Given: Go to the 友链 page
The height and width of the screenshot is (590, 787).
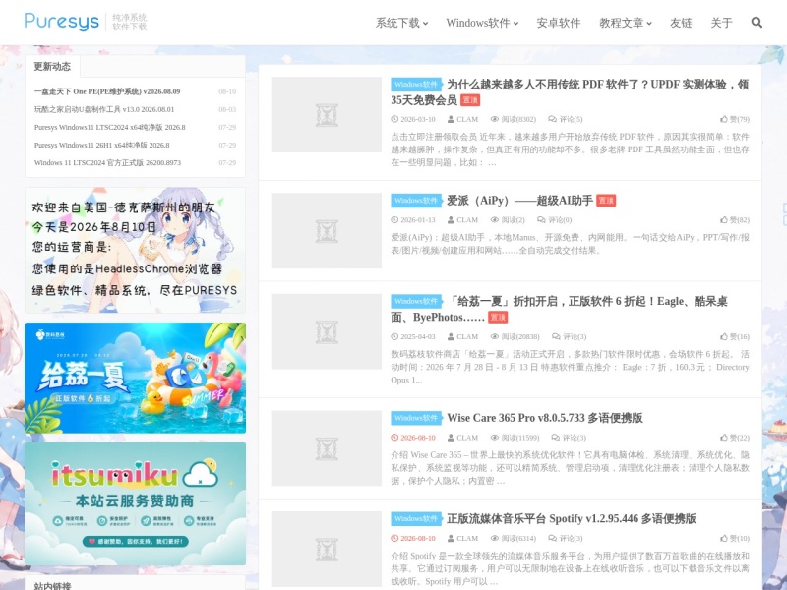Looking at the screenshot, I should [681, 23].
